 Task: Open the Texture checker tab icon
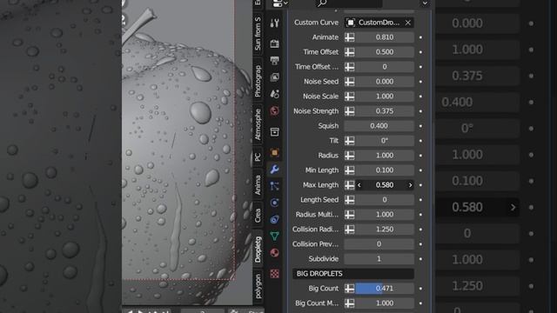pos(274,274)
